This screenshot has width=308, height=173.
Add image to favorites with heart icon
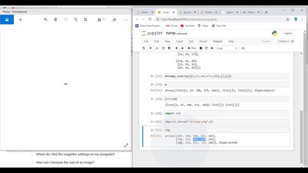point(65,20)
